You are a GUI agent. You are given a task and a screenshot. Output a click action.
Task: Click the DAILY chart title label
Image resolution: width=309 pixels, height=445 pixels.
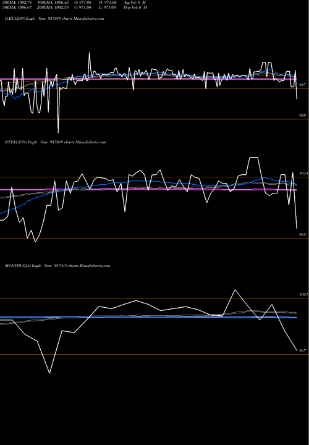click(x=54, y=19)
